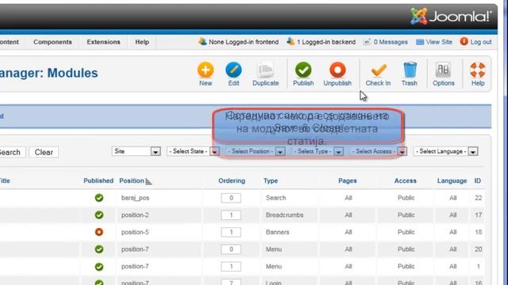Click the baraj_pos position text

point(135,198)
